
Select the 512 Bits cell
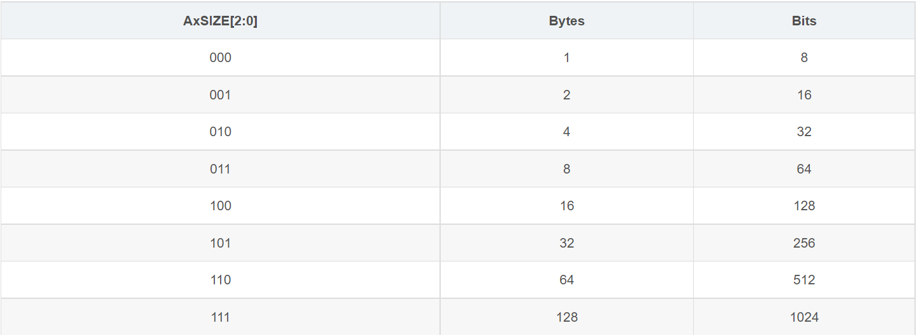pos(804,280)
